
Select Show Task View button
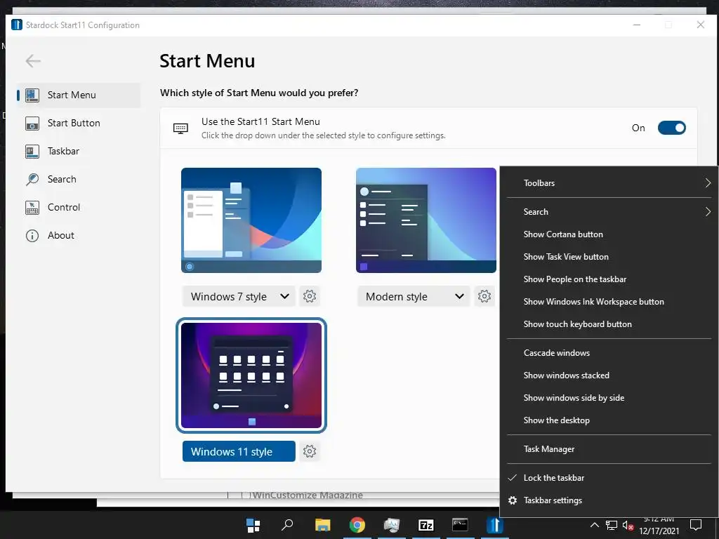[x=609, y=257]
